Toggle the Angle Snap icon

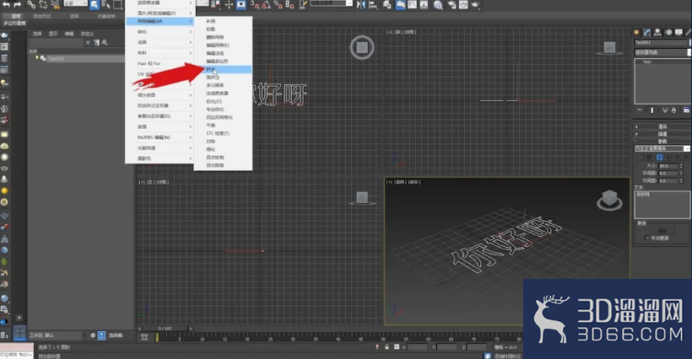pyautogui.click(x=267, y=5)
